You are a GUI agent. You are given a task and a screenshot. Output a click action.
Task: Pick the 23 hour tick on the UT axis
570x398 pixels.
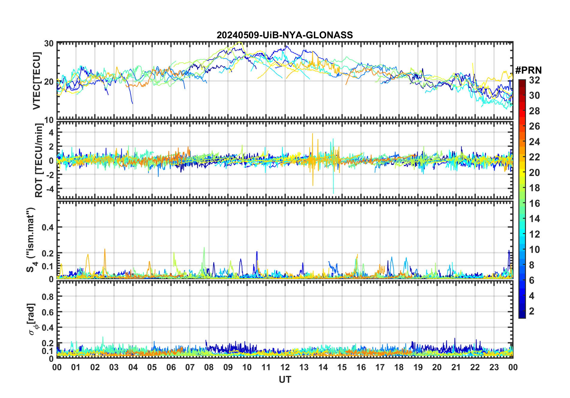[x=494, y=367]
